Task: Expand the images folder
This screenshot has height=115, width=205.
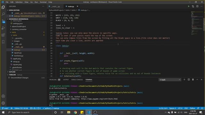Action: point(17,41)
